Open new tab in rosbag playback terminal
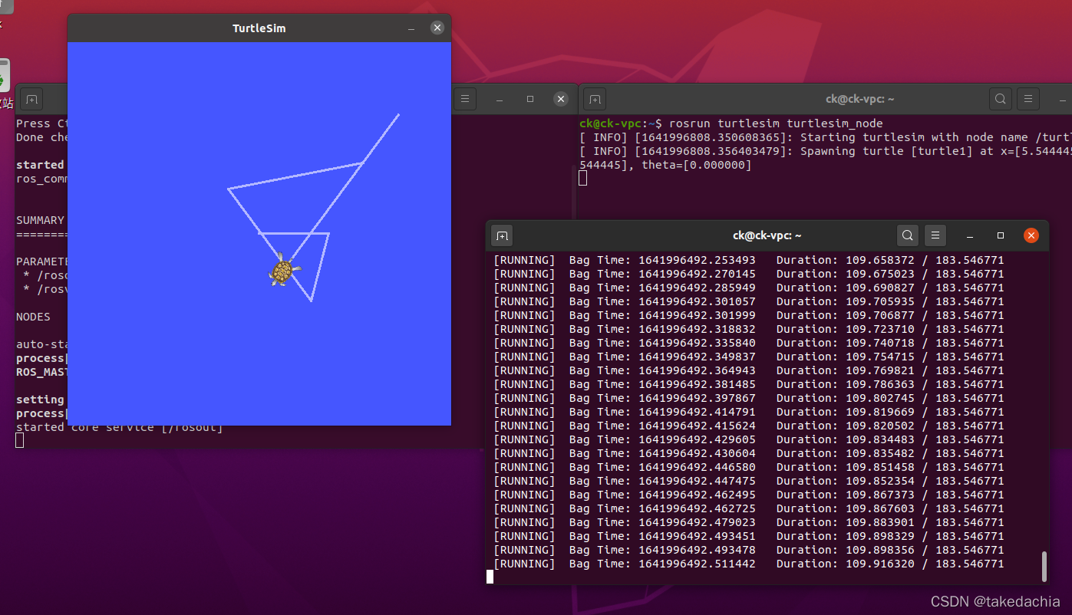 point(502,235)
